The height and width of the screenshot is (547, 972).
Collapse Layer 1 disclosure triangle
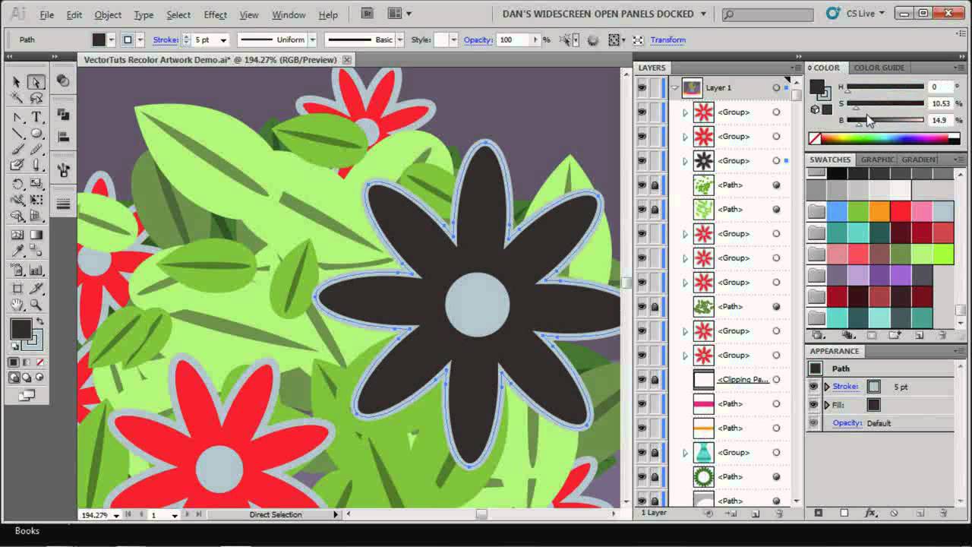pyautogui.click(x=674, y=88)
